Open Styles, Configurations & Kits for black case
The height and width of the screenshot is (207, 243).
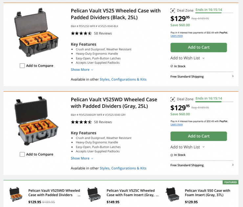(x=123, y=79)
